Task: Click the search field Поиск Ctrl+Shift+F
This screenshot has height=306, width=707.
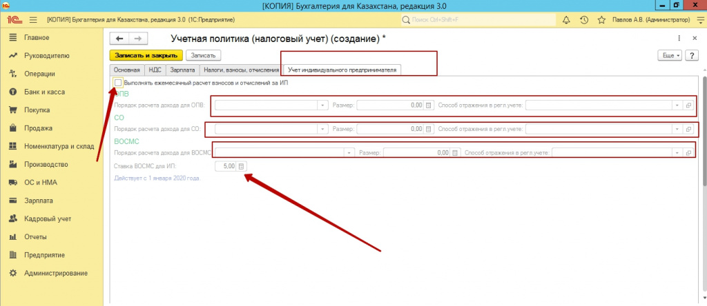Action: click(478, 20)
